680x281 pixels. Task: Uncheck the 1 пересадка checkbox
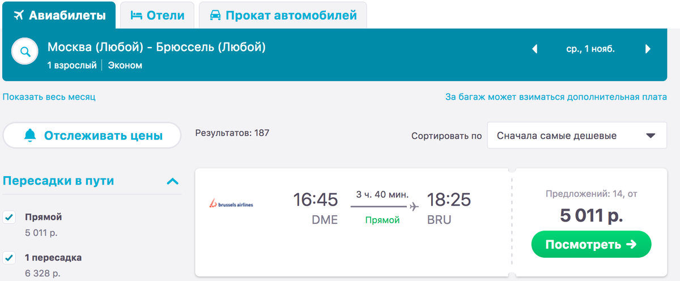[9, 258]
